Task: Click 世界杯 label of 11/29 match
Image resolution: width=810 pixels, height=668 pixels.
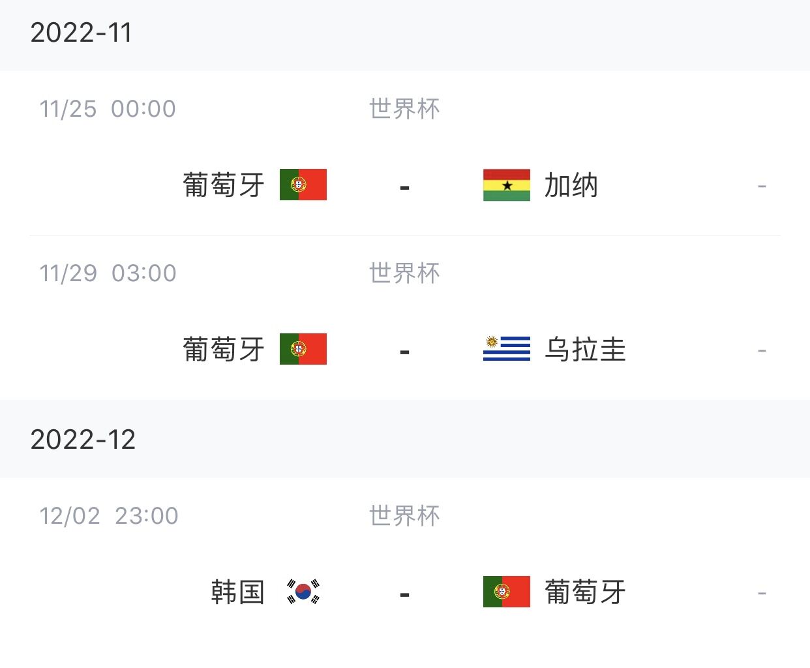Action: (404, 273)
